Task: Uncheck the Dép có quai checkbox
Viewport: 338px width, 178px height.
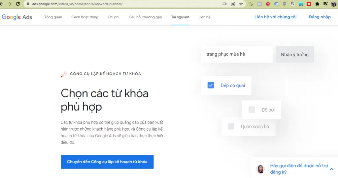Action: point(211,85)
